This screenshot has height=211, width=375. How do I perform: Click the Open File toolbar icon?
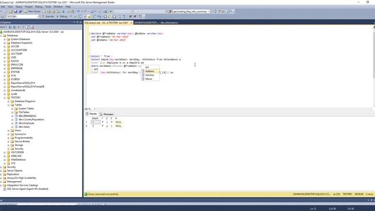[x=11, y=11]
